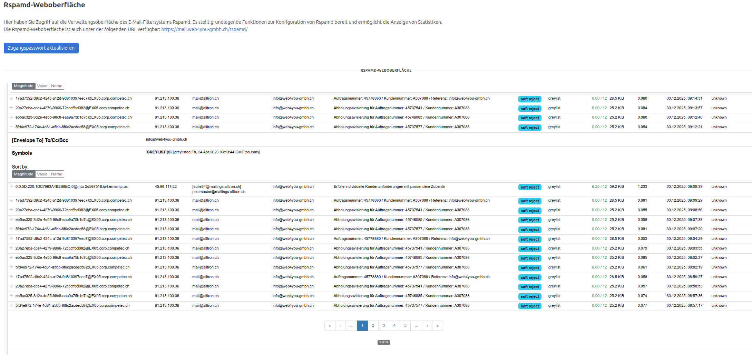The image size is (752, 355).
Task: Open the mail.web4you-gmbh.ch/rspamd/ link
Action: click(x=204, y=29)
